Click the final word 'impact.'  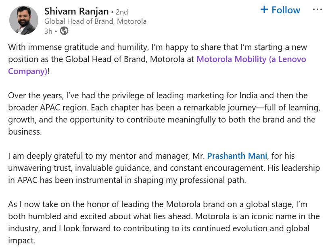point(21,241)
